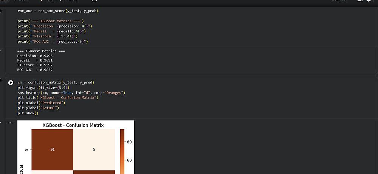This screenshot has width=378, height=174.
Task: Click the colorbar tick label 60
Action: pos(129,160)
